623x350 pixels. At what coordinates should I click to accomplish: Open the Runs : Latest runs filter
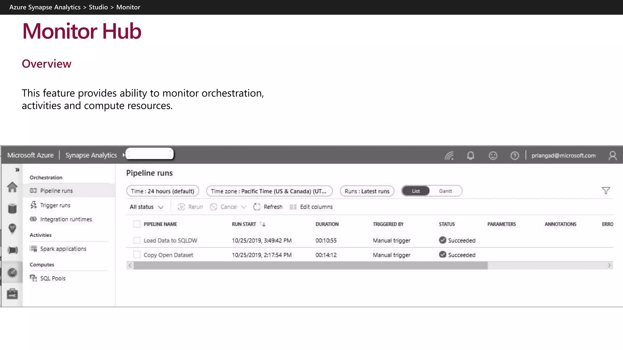click(x=367, y=191)
